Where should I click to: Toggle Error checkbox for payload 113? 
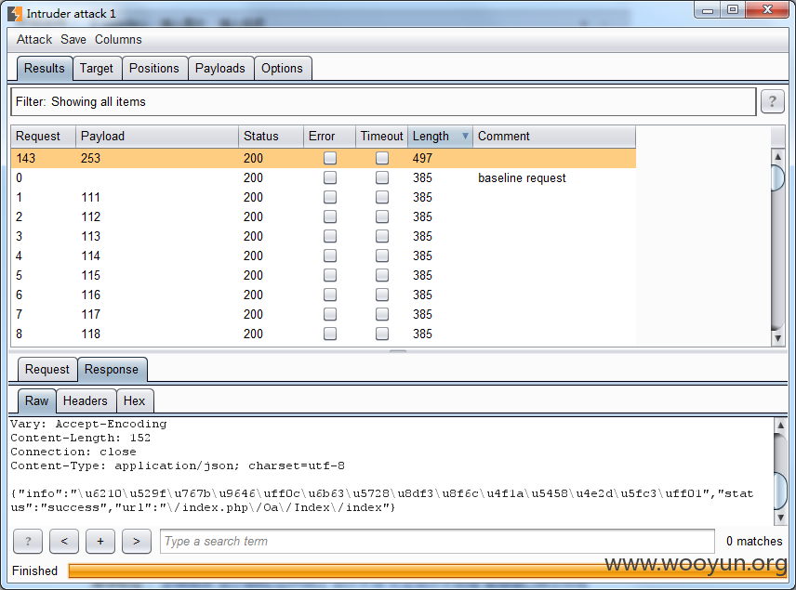point(330,236)
